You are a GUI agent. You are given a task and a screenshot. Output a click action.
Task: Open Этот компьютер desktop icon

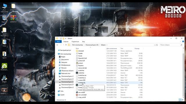pyautogui.click(x=5, y=8)
